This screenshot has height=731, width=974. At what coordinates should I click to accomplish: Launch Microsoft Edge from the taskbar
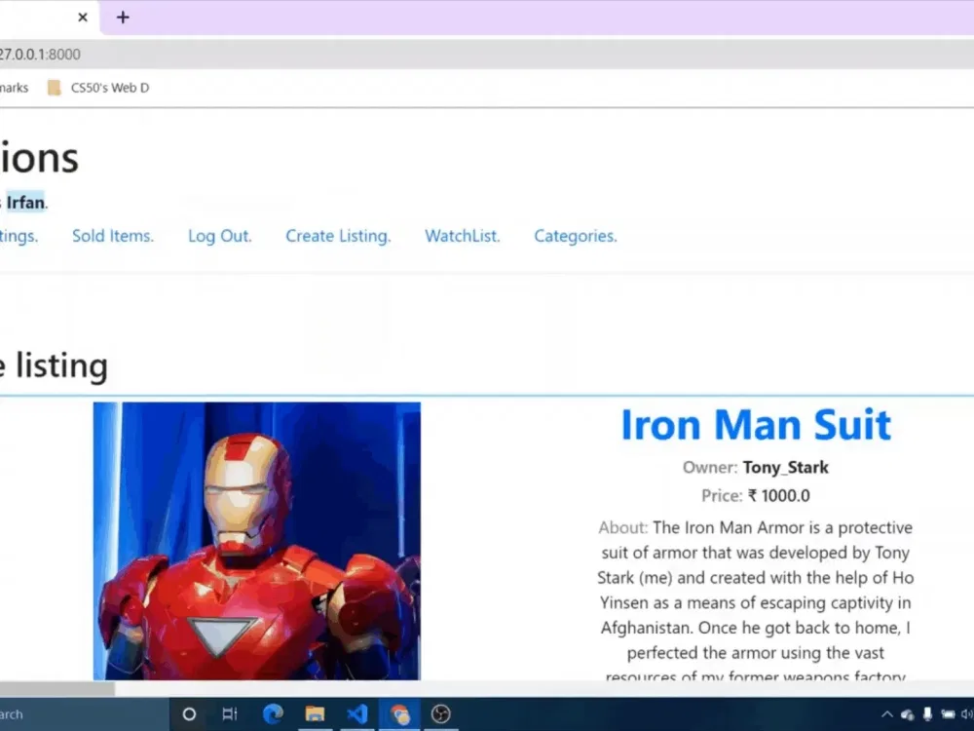pos(273,714)
